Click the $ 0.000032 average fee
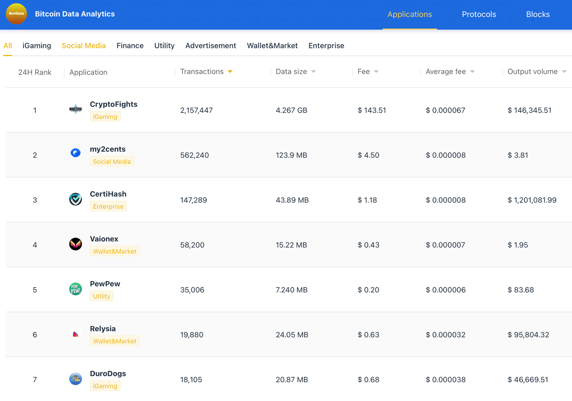This screenshot has height=401, width=572. (x=446, y=335)
